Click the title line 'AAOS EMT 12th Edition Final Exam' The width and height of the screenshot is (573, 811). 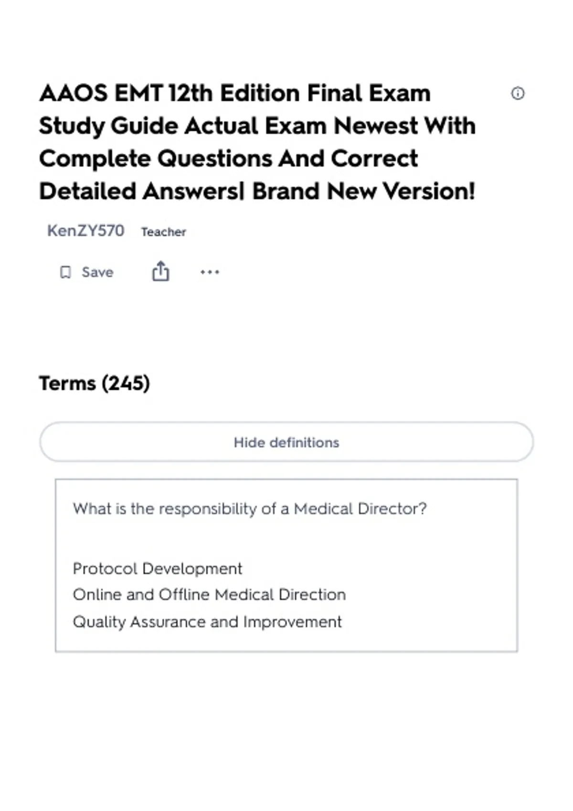coord(235,93)
